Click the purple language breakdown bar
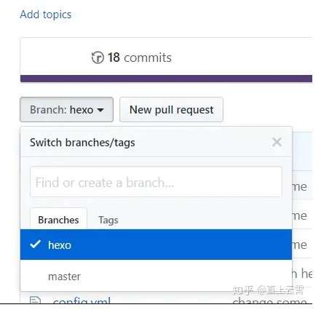 tap(166, 79)
